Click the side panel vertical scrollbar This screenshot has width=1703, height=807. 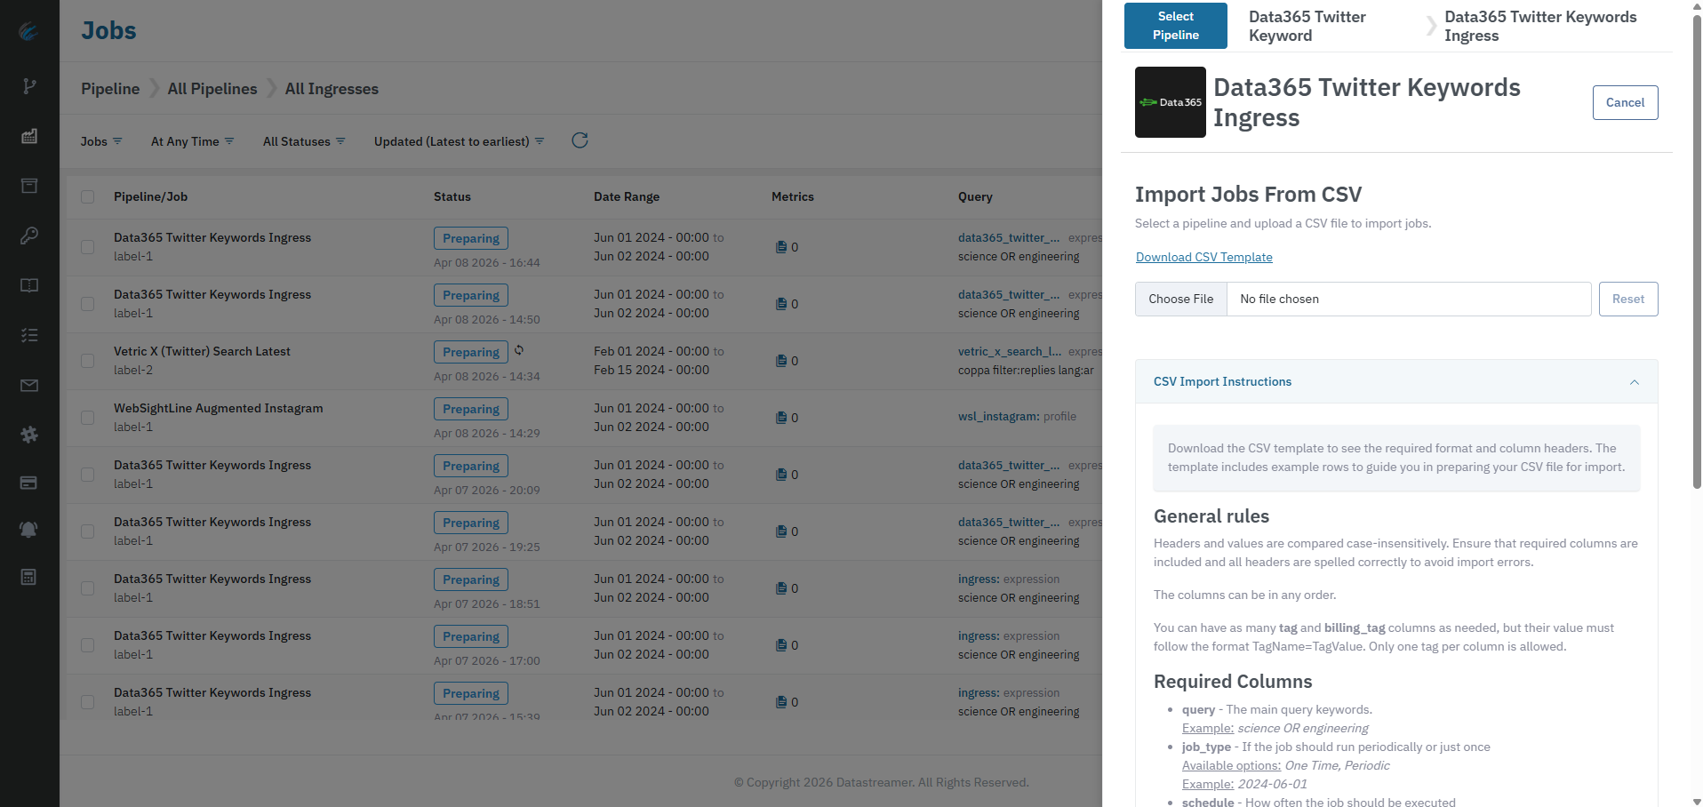coord(1697,253)
